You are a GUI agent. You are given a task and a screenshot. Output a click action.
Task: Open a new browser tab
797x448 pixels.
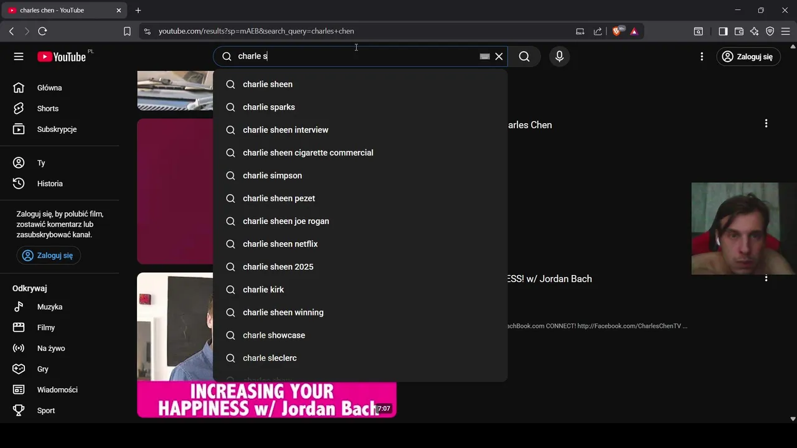tap(138, 11)
